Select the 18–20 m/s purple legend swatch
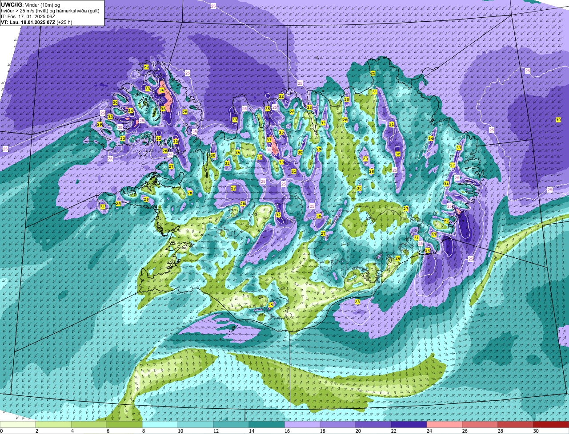Screen dimensions: 569x434 tap(338, 424)
